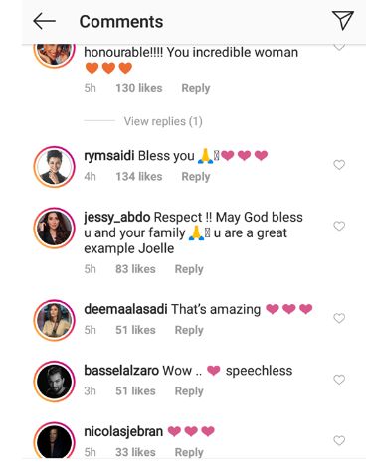The width and height of the screenshot is (370, 464).
Task: Open deemaalasadi's profile avatar
Action: point(55,320)
